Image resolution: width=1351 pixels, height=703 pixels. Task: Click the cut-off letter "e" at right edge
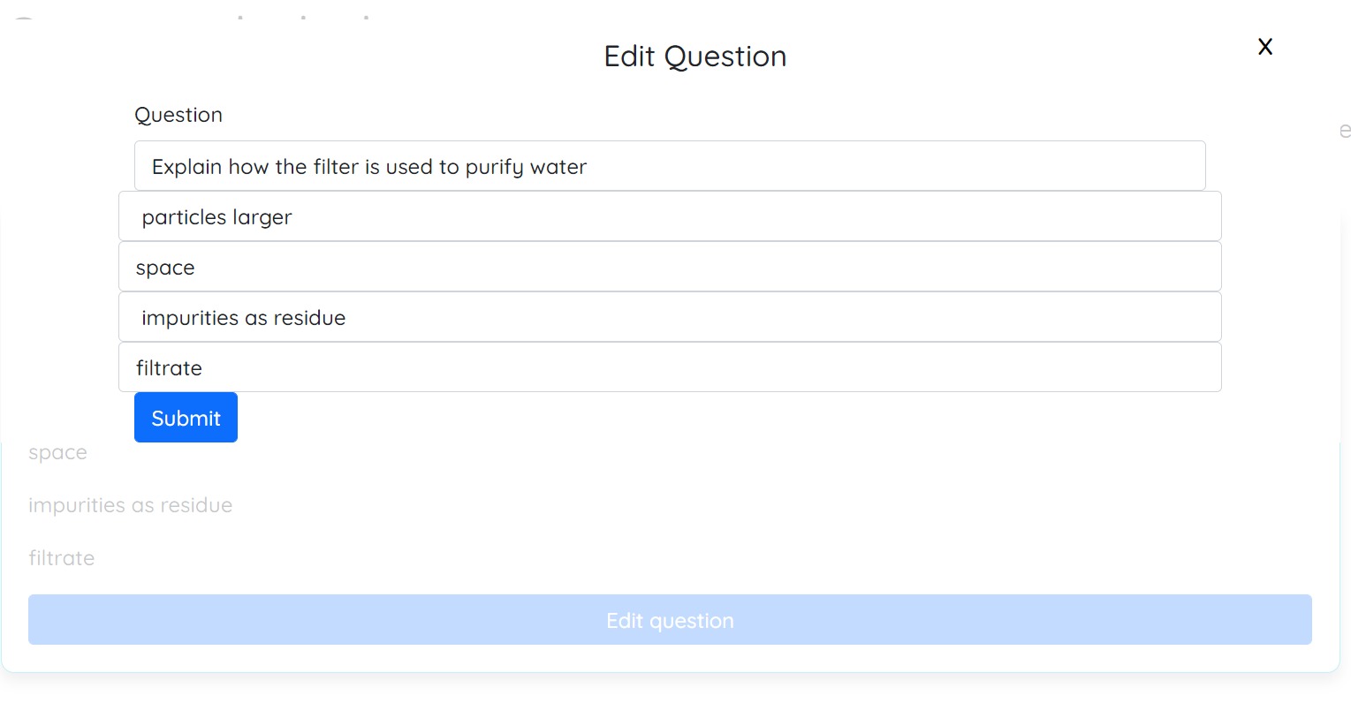point(1345,132)
